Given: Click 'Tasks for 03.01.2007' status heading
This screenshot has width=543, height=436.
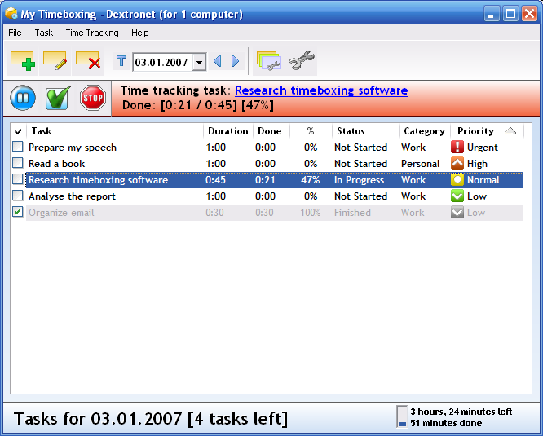Looking at the screenshot, I should pyautogui.click(x=98, y=418).
